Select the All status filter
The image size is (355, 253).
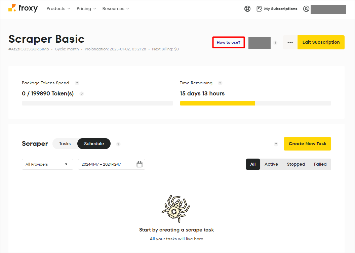[x=253, y=164]
